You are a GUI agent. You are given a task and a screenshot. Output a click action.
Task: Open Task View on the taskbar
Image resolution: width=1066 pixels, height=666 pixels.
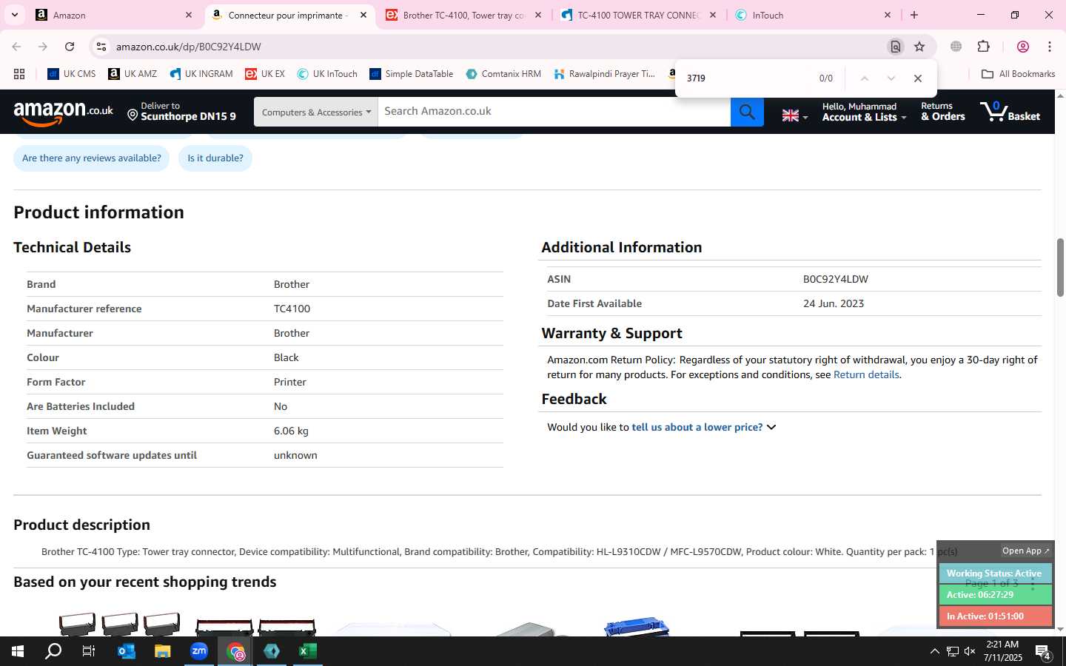tap(89, 652)
